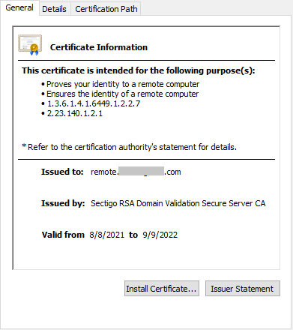
Task: Click the certificate ribbon icon
Action: click(x=30, y=45)
